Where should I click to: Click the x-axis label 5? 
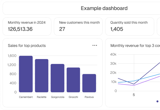tap(134, 95)
